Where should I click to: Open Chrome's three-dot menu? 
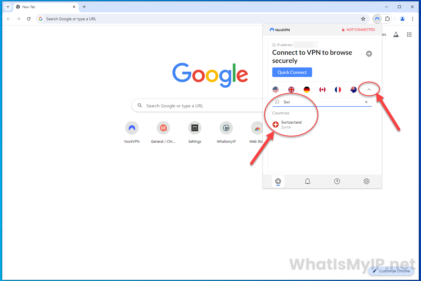click(x=412, y=19)
